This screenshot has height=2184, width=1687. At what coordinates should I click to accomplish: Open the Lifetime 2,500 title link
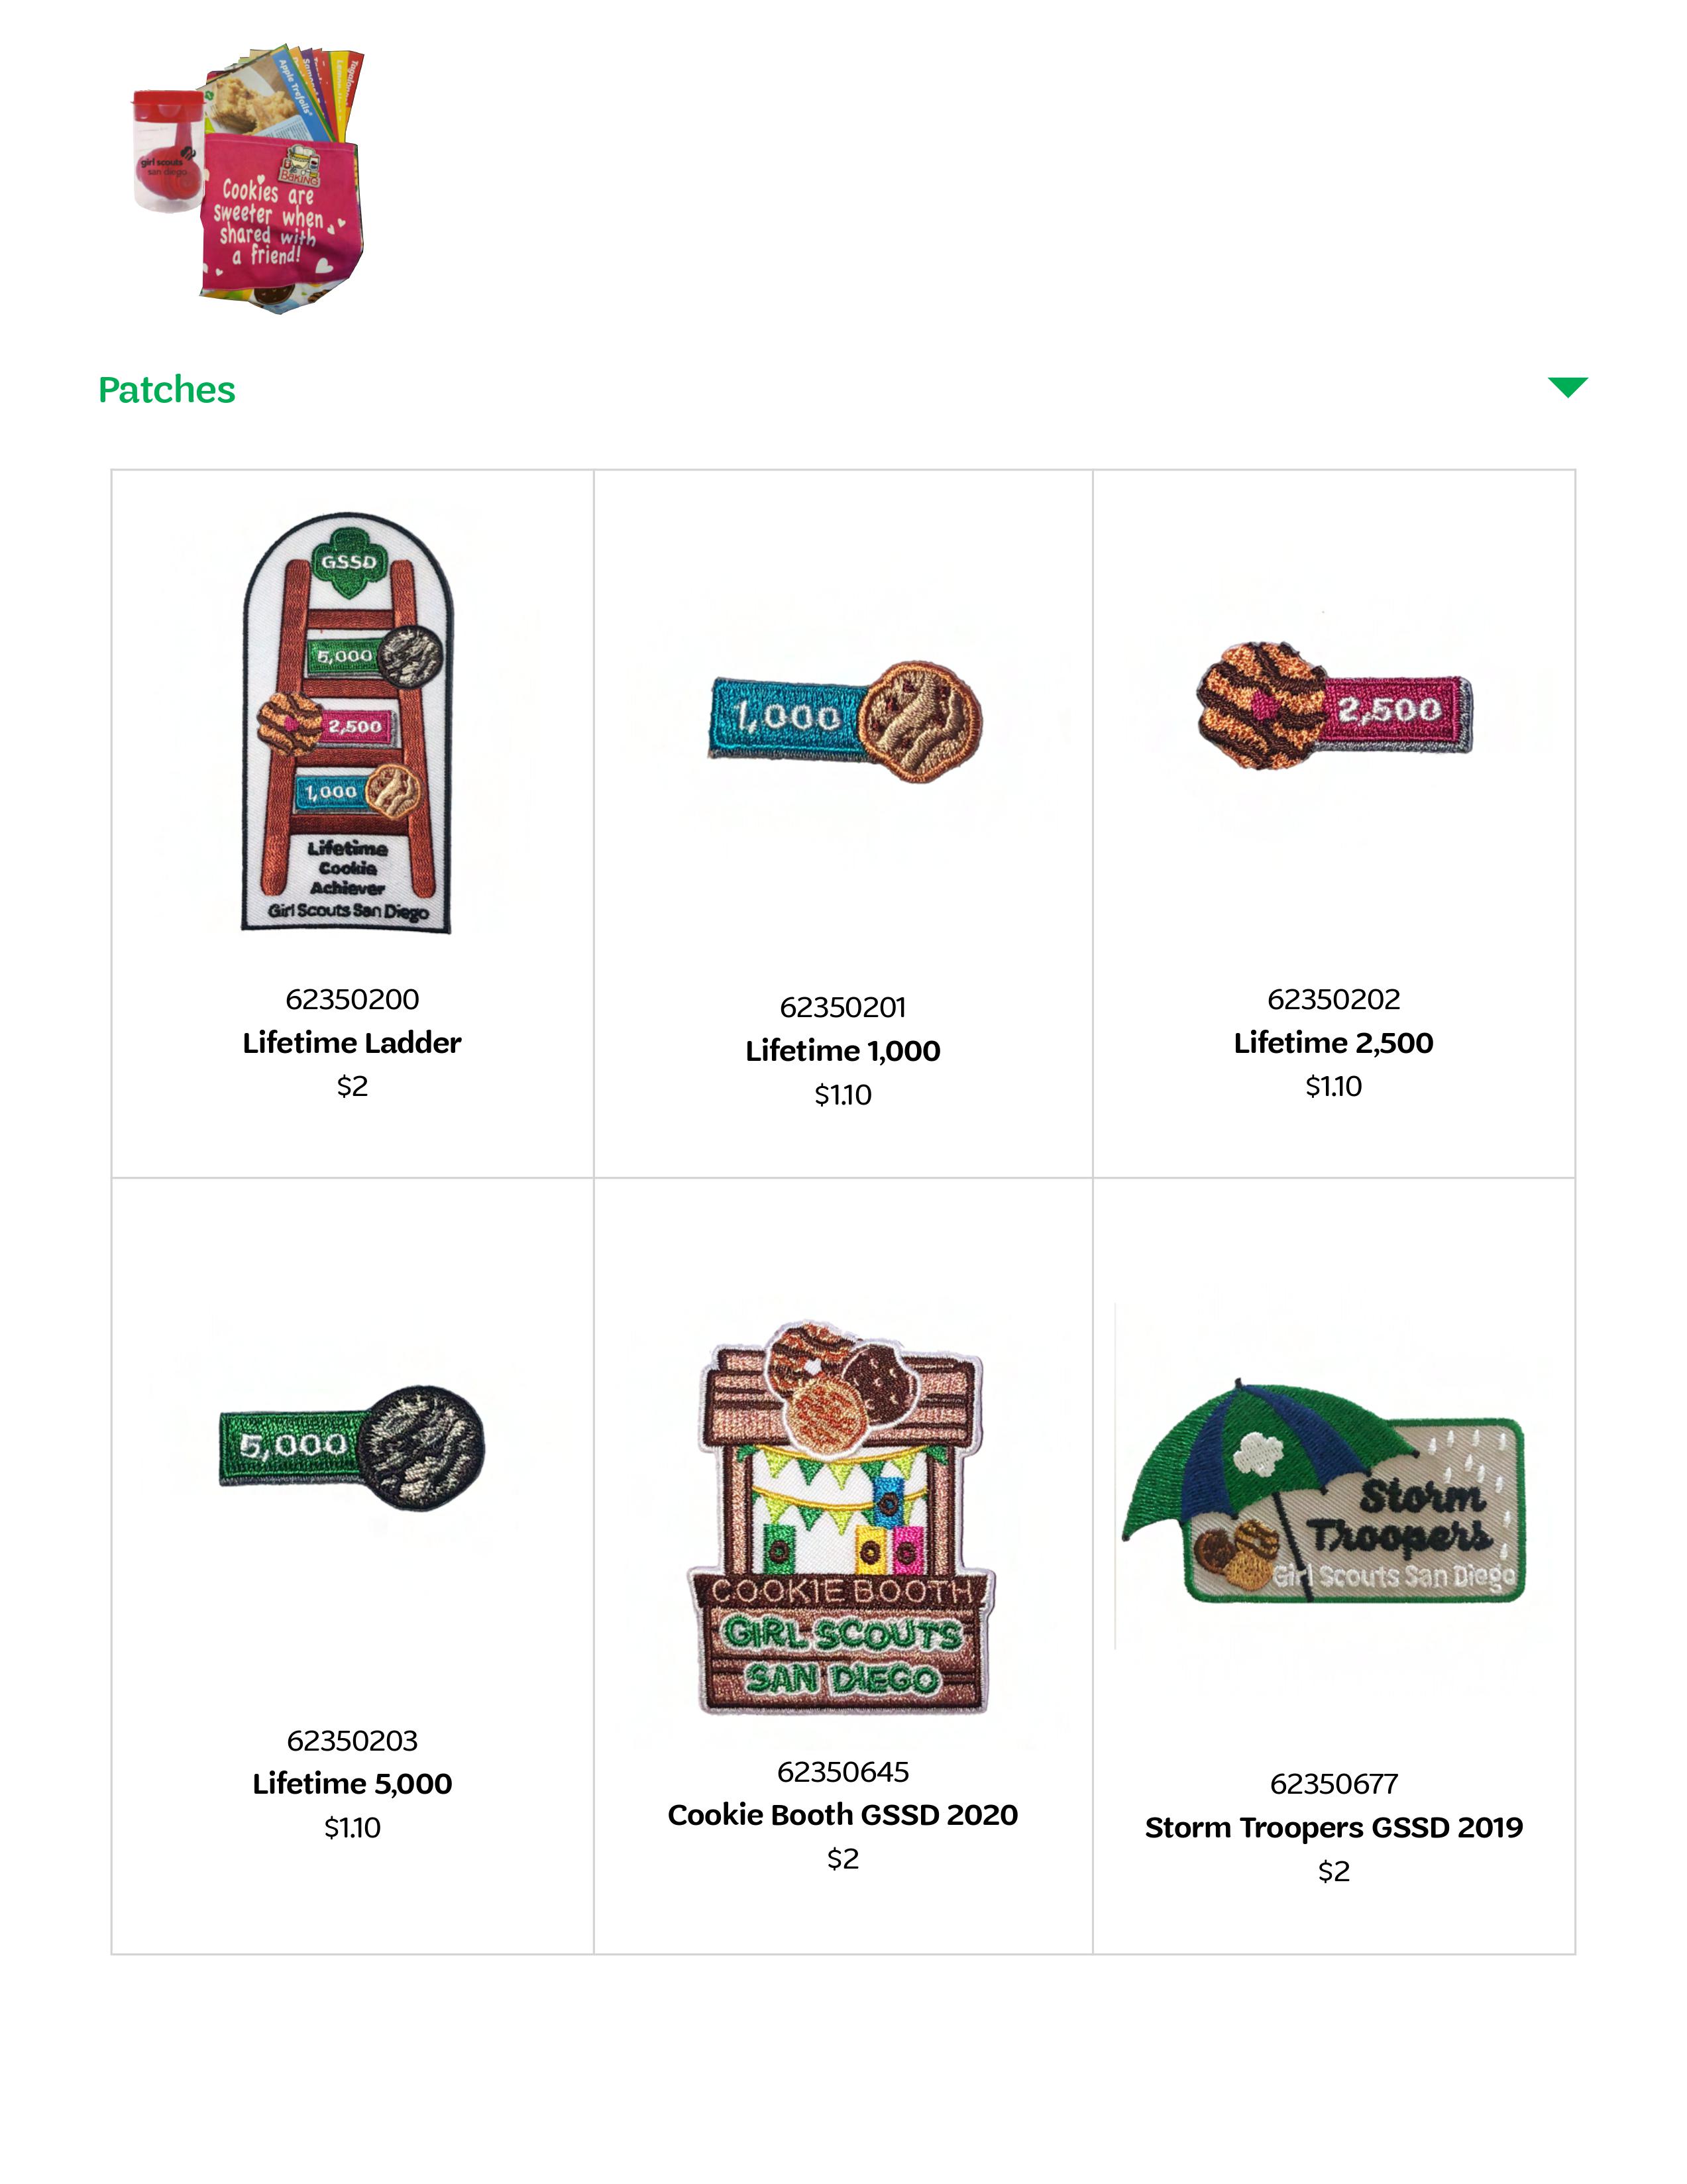pos(1333,1043)
